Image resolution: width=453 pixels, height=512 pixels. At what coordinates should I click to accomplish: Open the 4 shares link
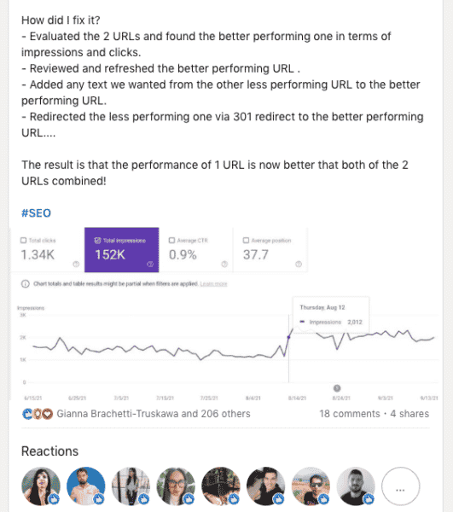point(409,414)
